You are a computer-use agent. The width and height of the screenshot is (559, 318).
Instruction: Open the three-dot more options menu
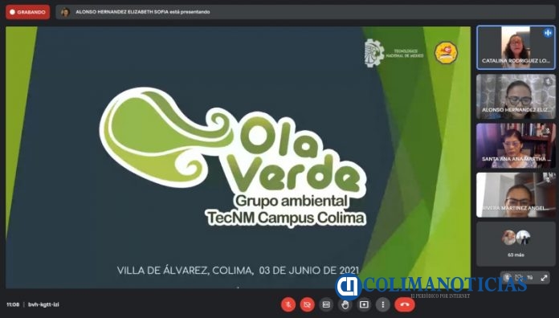coord(382,304)
